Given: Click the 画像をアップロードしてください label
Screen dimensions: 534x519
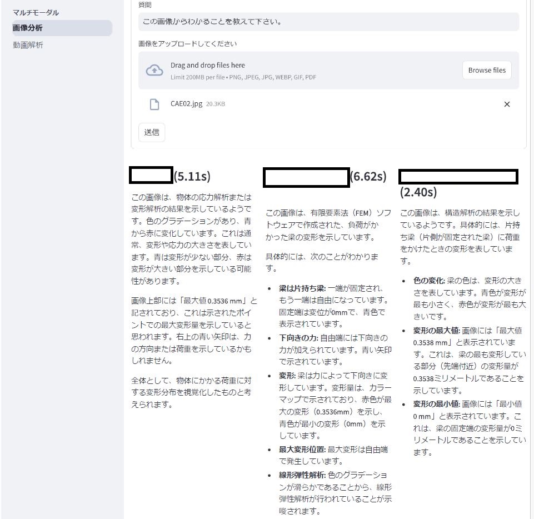Looking at the screenshot, I should pos(187,43).
